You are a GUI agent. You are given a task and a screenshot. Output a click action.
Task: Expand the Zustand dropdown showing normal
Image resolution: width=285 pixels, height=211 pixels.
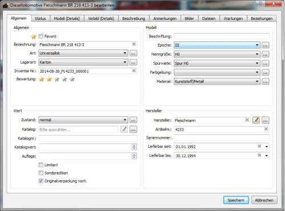click(83, 120)
